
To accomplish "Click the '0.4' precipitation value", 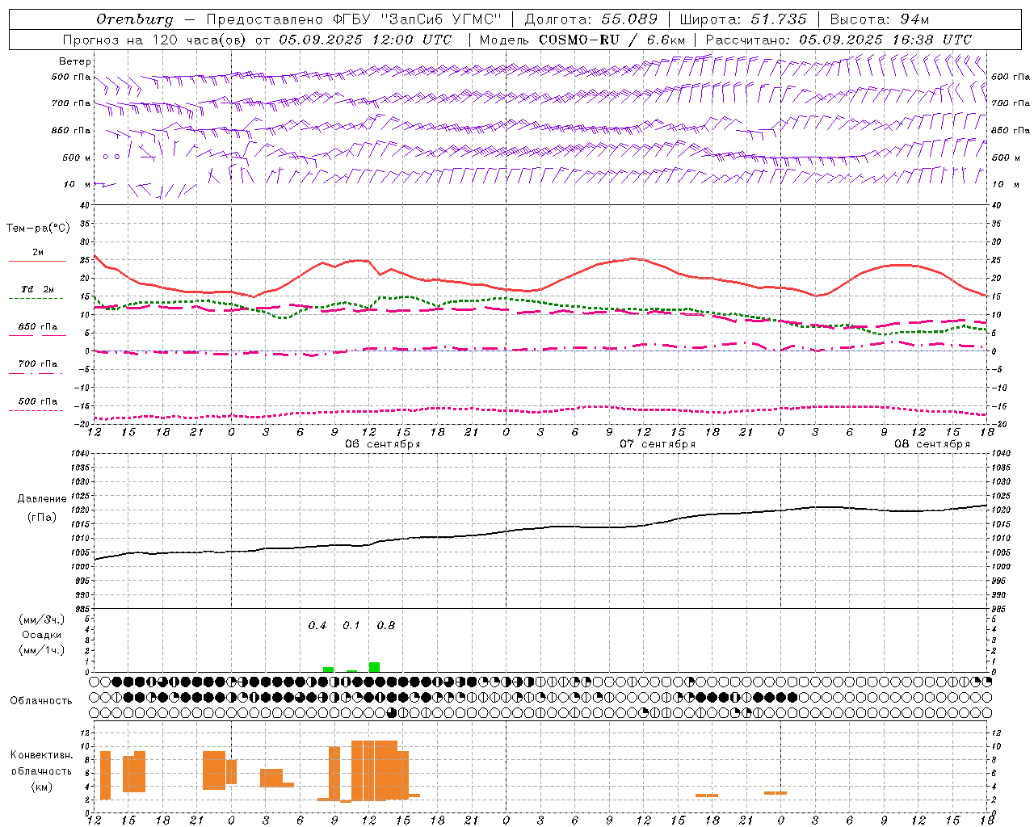I will (317, 626).
